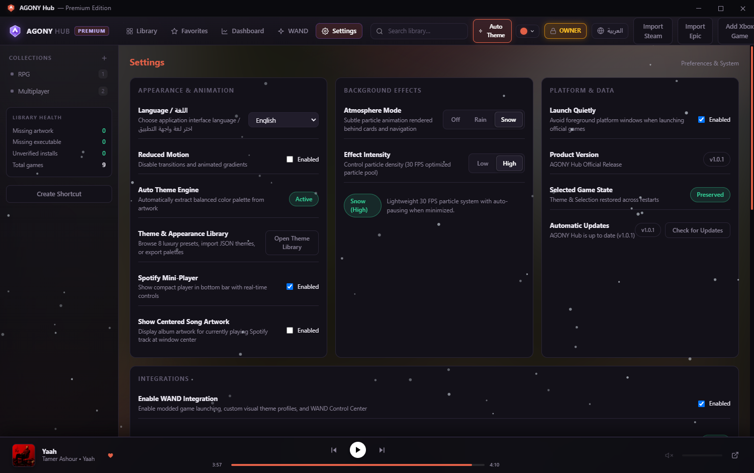Click Check for Updates button

698,230
